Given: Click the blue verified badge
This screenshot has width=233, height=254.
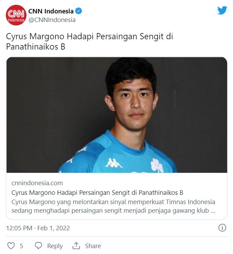Looking at the screenshot, I should click(79, 11).
